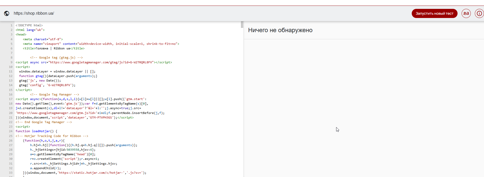Click the Hotjar Tracking Code comment line
This screenshot has width=484, height=177.
point(52,136)
